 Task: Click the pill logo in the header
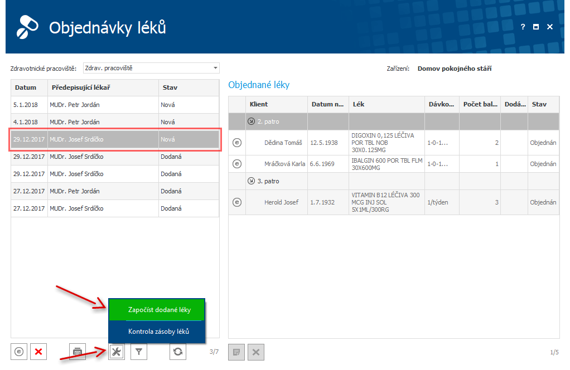[x=27, y=27]
